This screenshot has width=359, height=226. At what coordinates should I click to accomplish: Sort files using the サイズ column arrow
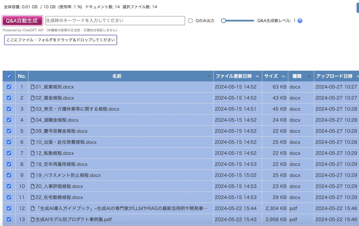(283, 76)
